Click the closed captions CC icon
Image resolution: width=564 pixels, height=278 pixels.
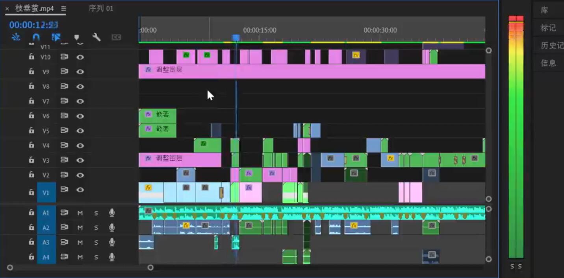coord(116,37)
